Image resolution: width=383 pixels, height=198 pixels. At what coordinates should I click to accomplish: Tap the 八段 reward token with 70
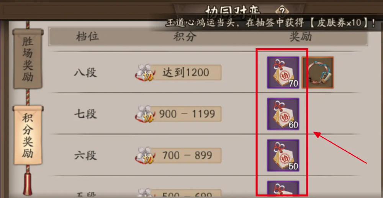283,72
